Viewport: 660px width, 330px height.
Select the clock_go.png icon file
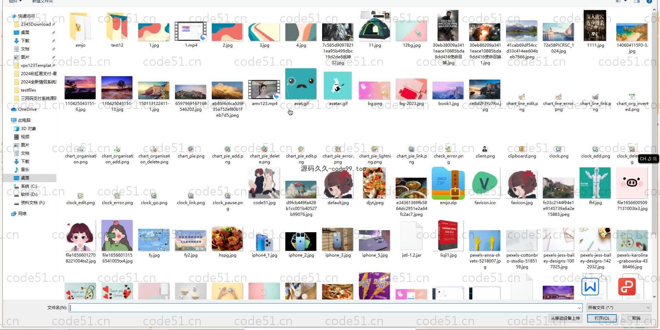[154, 196]
